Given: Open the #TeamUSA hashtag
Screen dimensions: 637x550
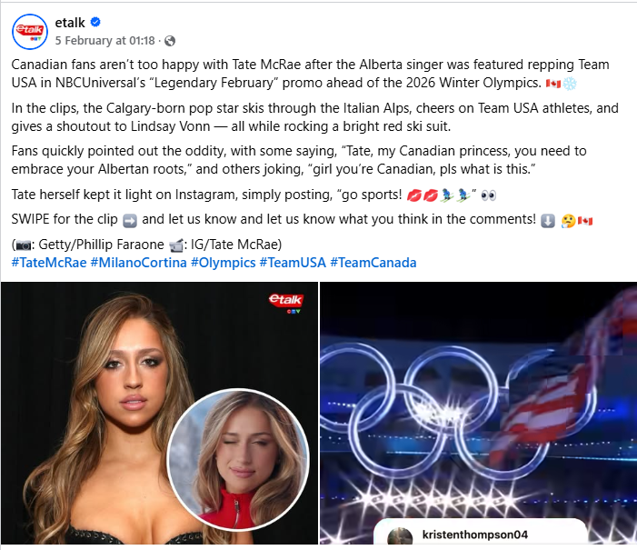Looking at the screenshot, I should (x=293, y=263).
